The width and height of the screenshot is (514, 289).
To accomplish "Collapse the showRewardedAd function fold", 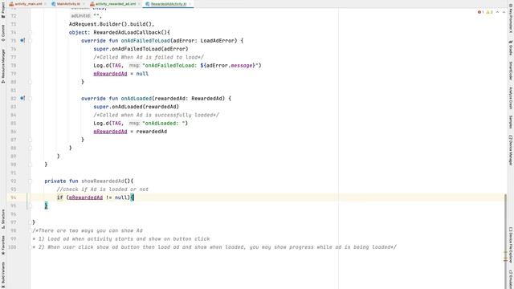I will [x=31, y=181].
